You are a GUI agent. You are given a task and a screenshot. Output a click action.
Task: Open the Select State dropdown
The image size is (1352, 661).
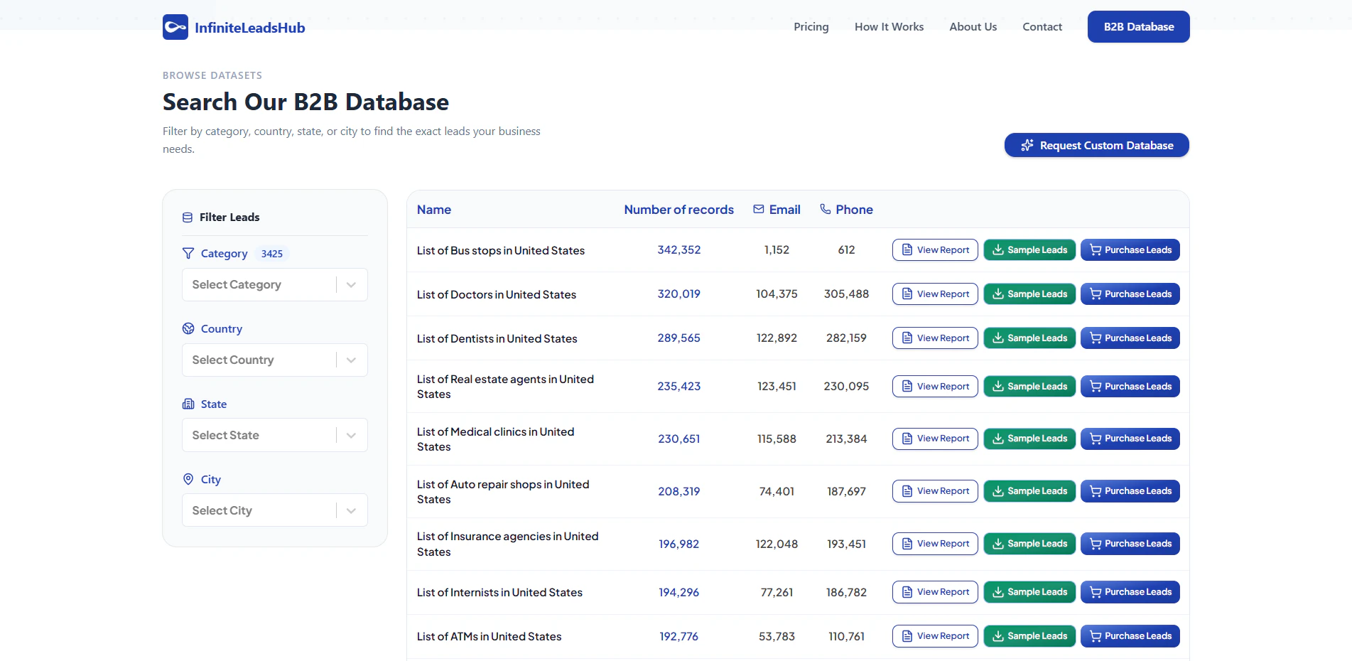tap(274, 436)
